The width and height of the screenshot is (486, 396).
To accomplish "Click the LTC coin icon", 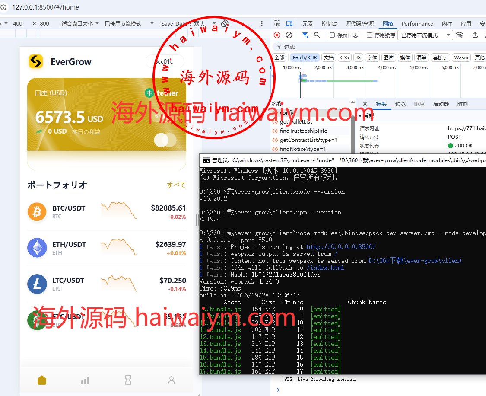I will coord(37,284).
